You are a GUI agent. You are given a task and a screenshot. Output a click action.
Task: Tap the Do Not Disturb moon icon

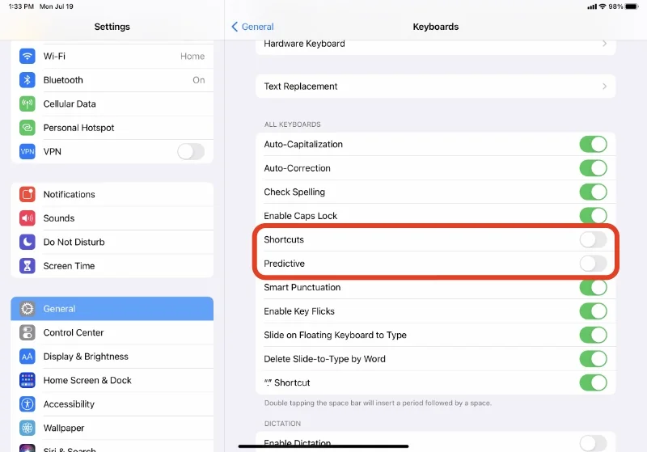[x=27, y=243]
